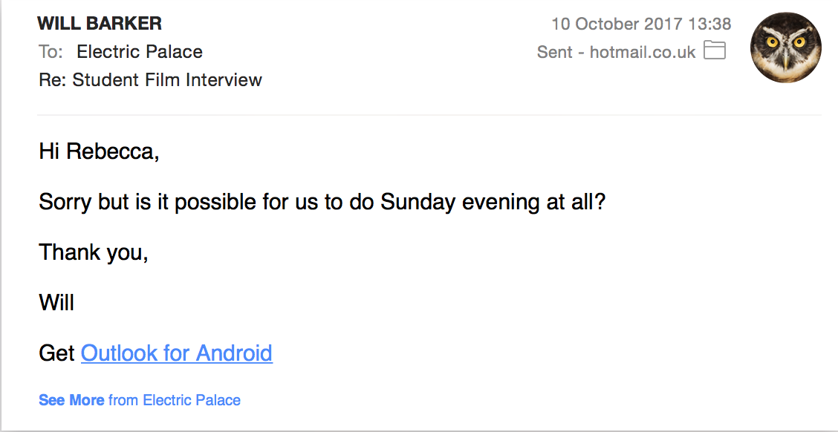838x432 pixels.
Task: Click the Thank you line
Action: point(94,252)
